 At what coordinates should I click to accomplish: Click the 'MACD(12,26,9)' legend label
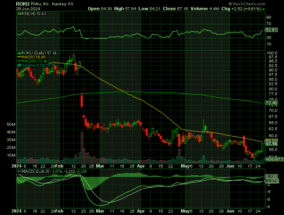(x=36, y=171)
